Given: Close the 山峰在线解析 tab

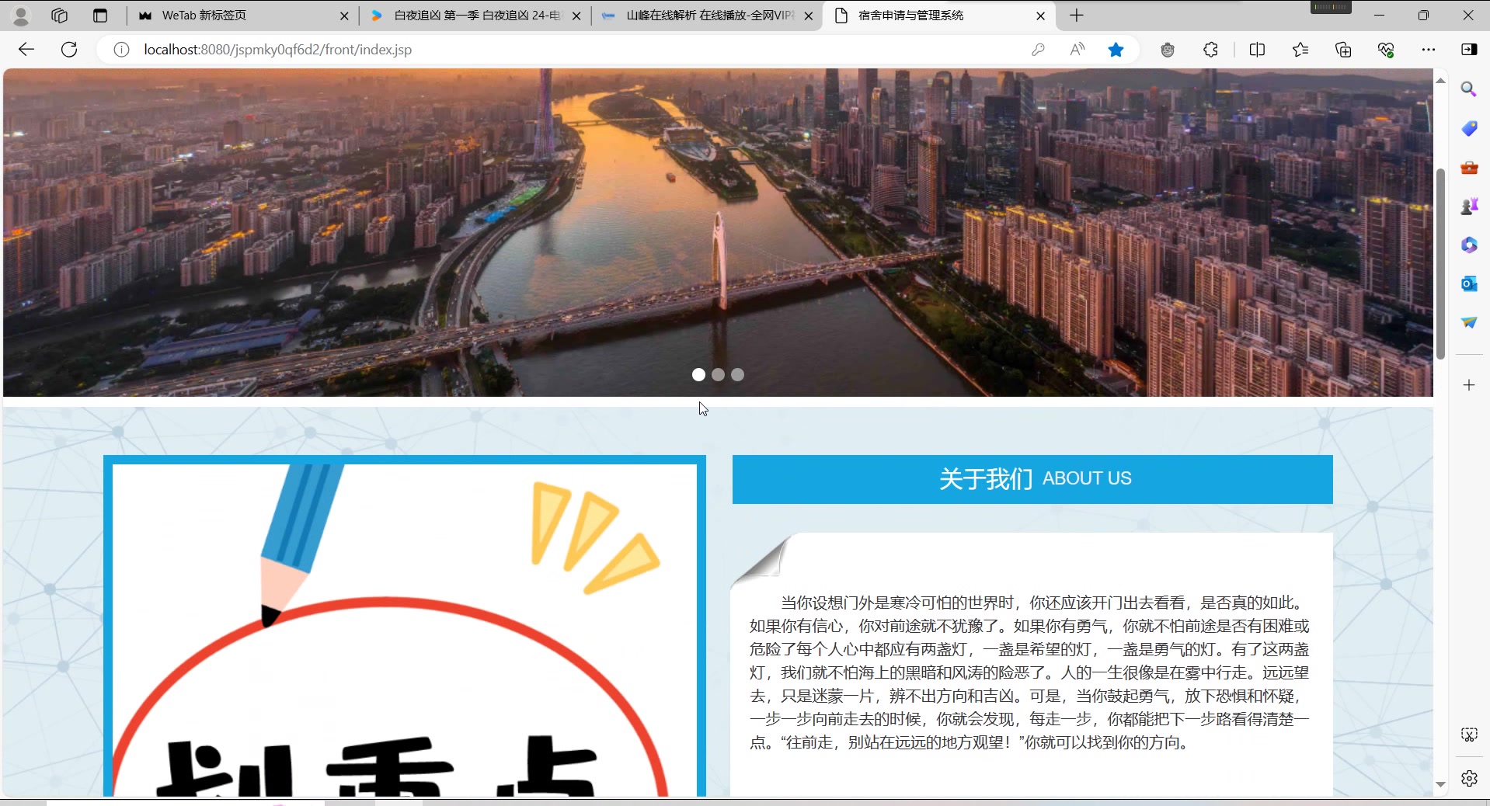Looking at the screenshot, I should point(809,16).
